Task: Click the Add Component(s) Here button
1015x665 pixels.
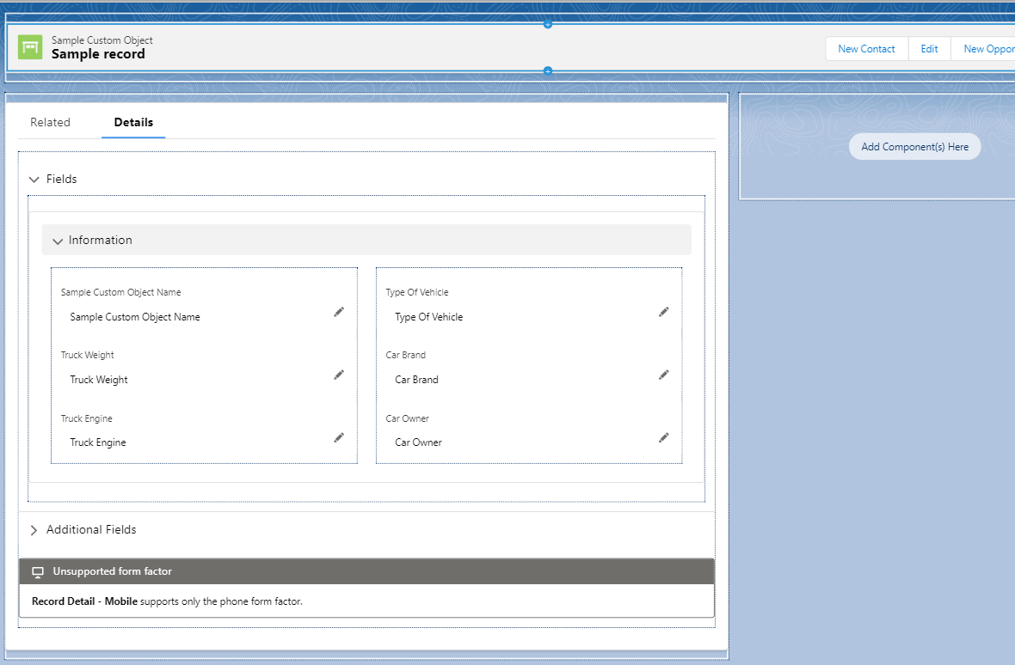Action: (914, 146)
